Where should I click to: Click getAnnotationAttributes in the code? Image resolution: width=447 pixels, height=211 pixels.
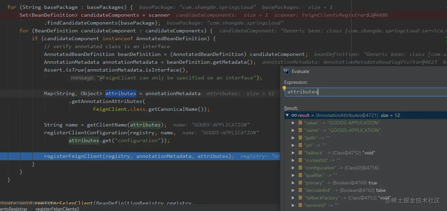click(x=107, y=101)
